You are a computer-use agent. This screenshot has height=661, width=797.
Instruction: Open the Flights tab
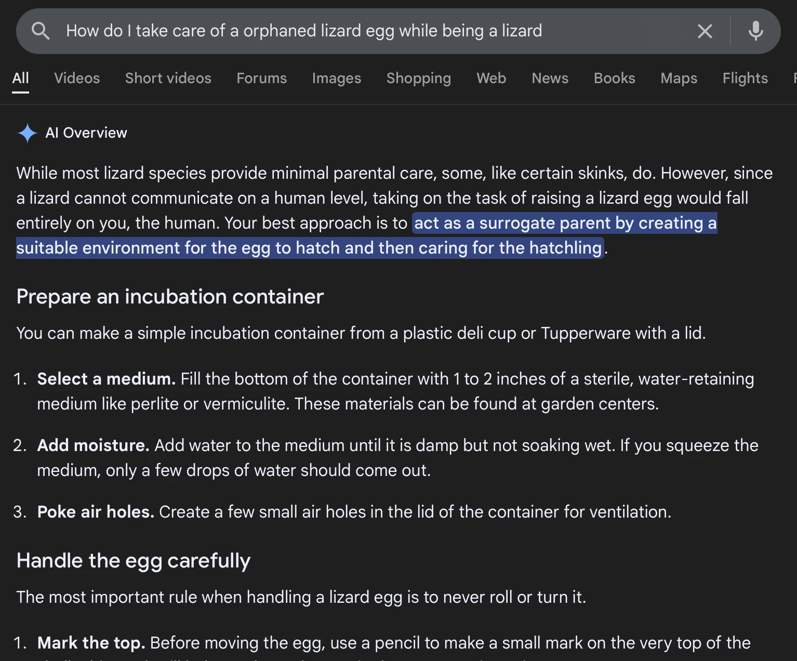click(x=745, y=78)
